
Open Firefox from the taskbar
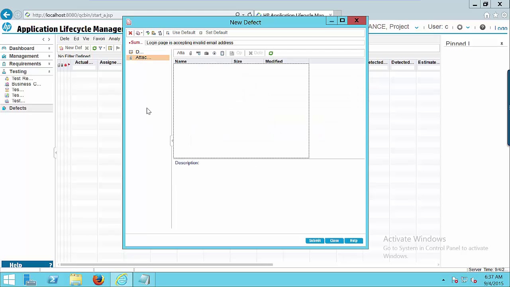(98, 280)
